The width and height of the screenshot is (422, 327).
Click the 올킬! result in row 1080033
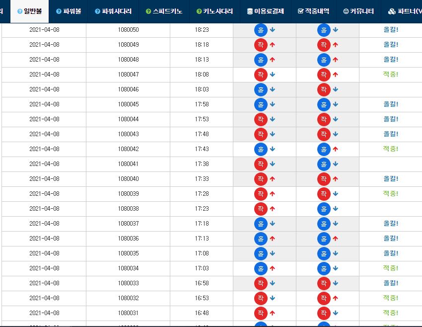[391, 283]
